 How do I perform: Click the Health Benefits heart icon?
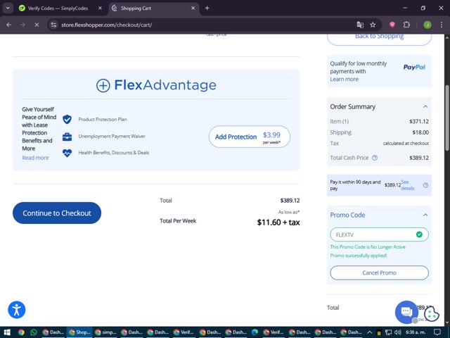pos(67,153)
